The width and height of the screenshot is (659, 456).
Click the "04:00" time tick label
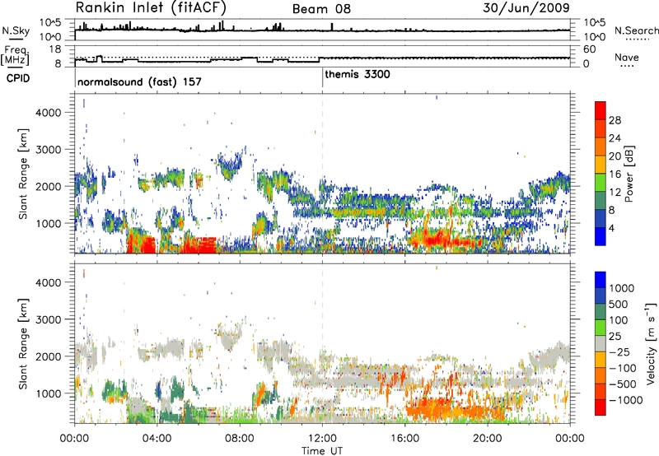(157, 439)
